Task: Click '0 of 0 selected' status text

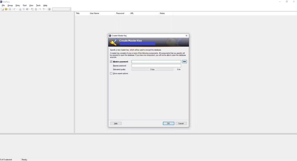Action: [6, 160]
